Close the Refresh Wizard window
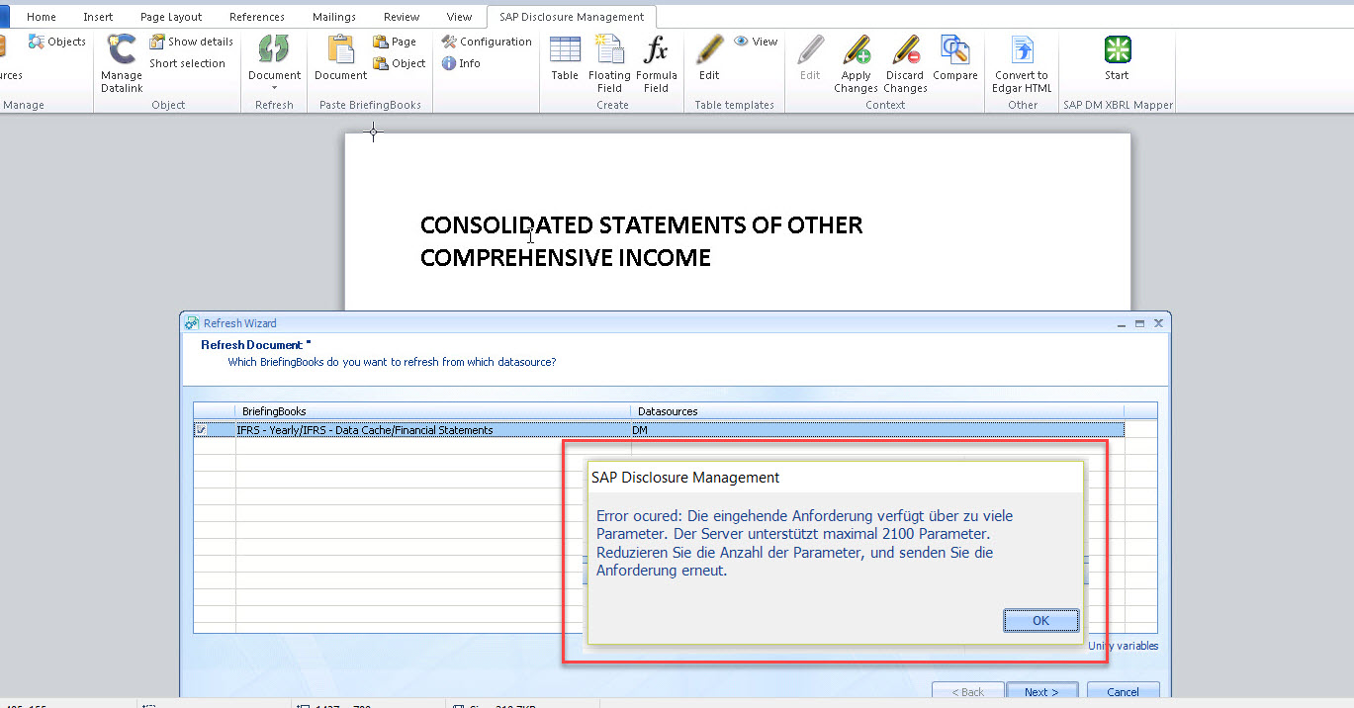This screenshot has width=1354, height=708. 1158,323
